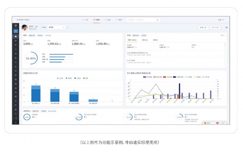Image resolution: width=243 pixels, height=152 pixels.
Task: Click into the top search field
Action: click(x=142, y=20)
